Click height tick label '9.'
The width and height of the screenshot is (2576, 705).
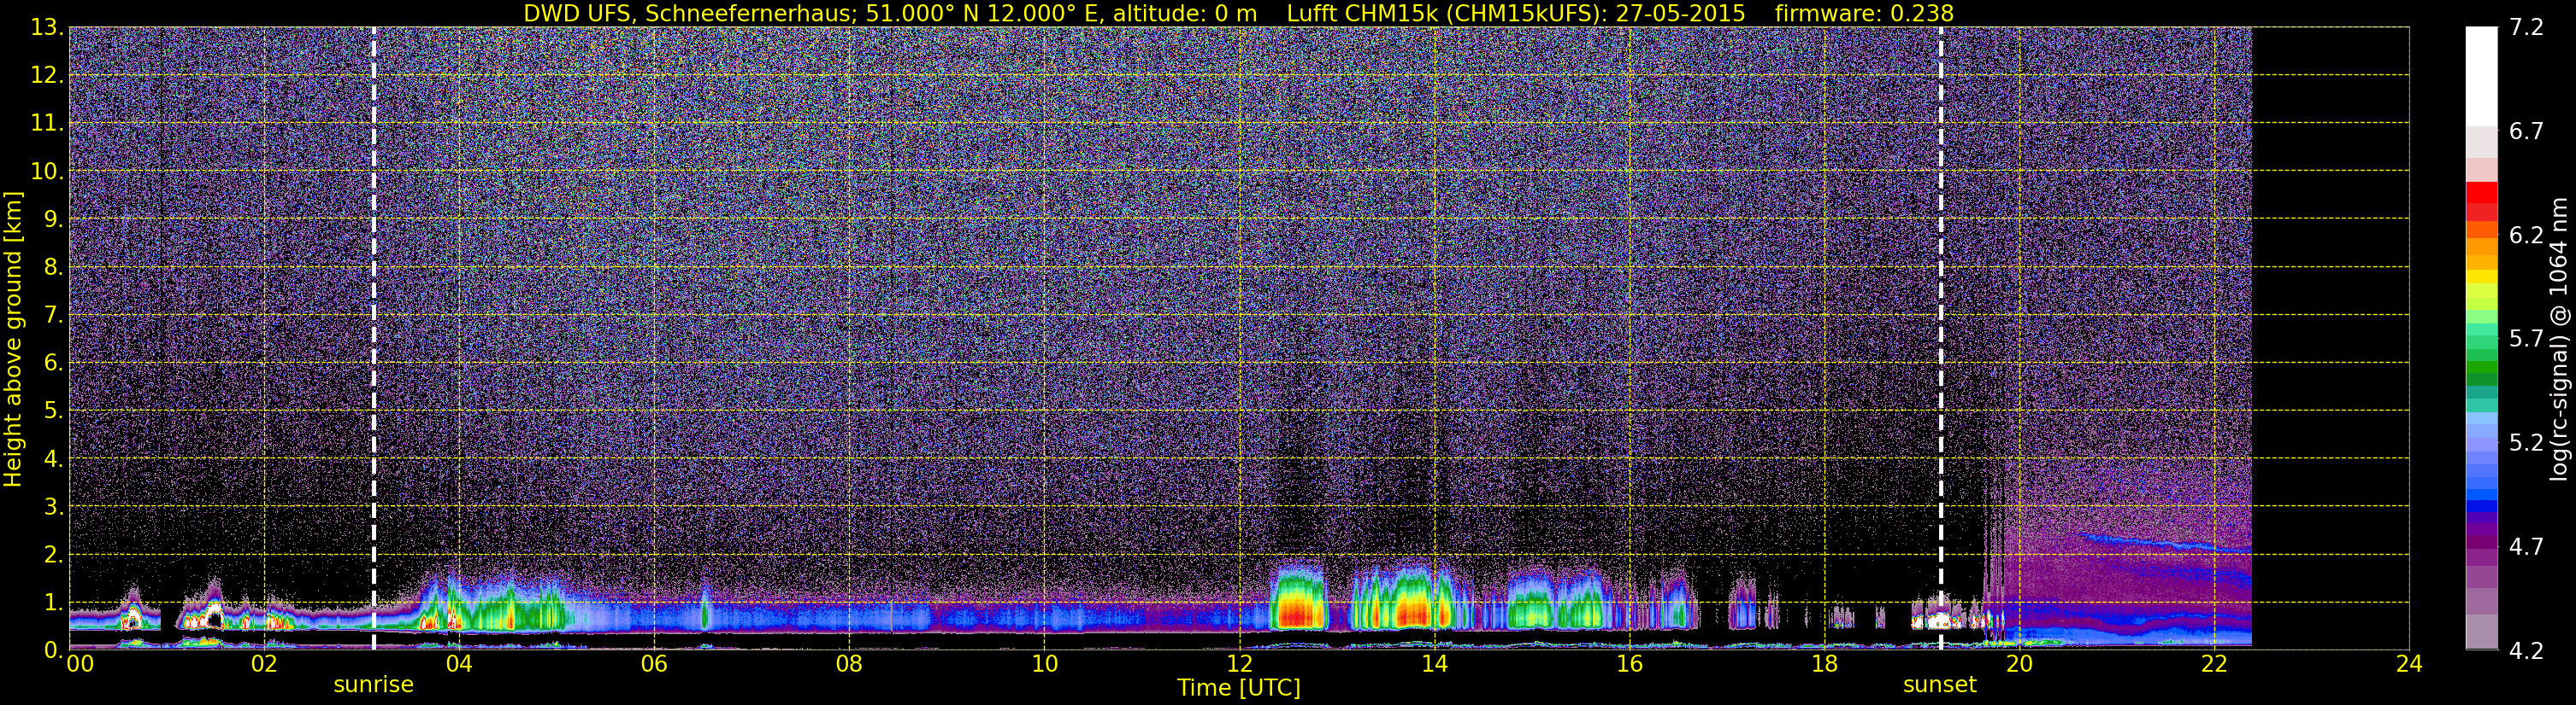tap(52, 218)
